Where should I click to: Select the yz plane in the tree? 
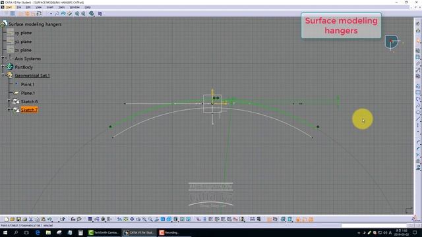(x=23, y=41)
